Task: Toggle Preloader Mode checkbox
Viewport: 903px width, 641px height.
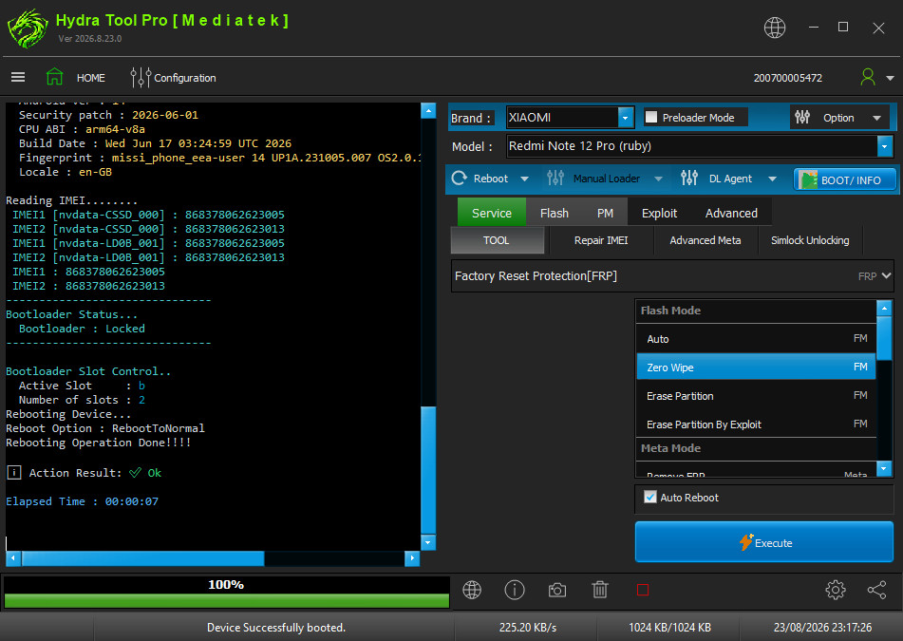Action: pyautogui.click(x=651, y=117)
